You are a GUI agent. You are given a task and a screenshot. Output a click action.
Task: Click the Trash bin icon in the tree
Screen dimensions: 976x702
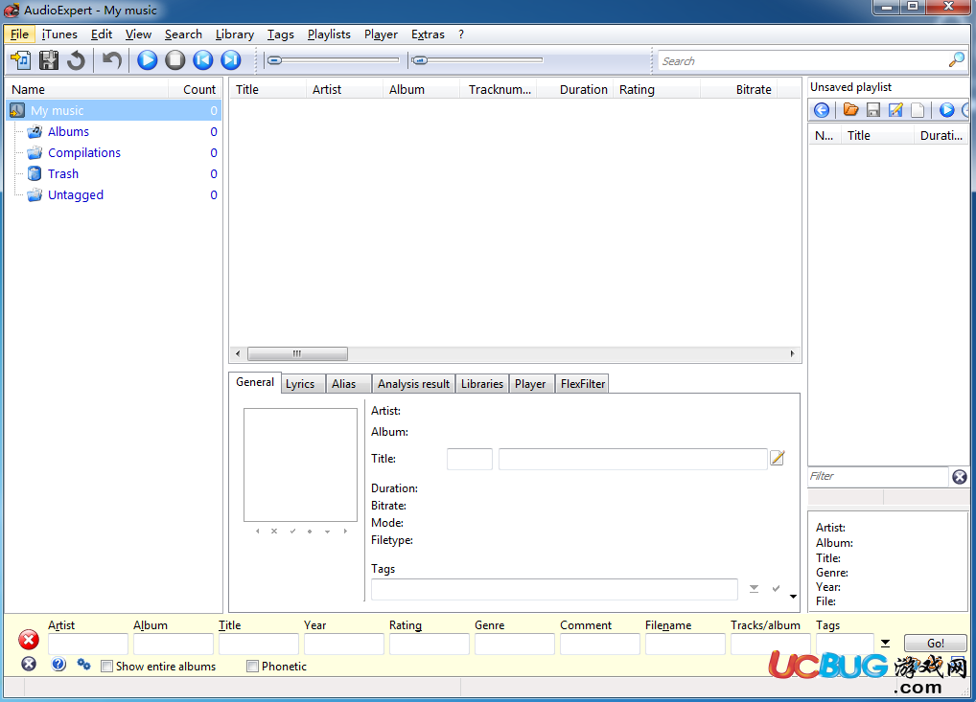(x=35, y=173)
